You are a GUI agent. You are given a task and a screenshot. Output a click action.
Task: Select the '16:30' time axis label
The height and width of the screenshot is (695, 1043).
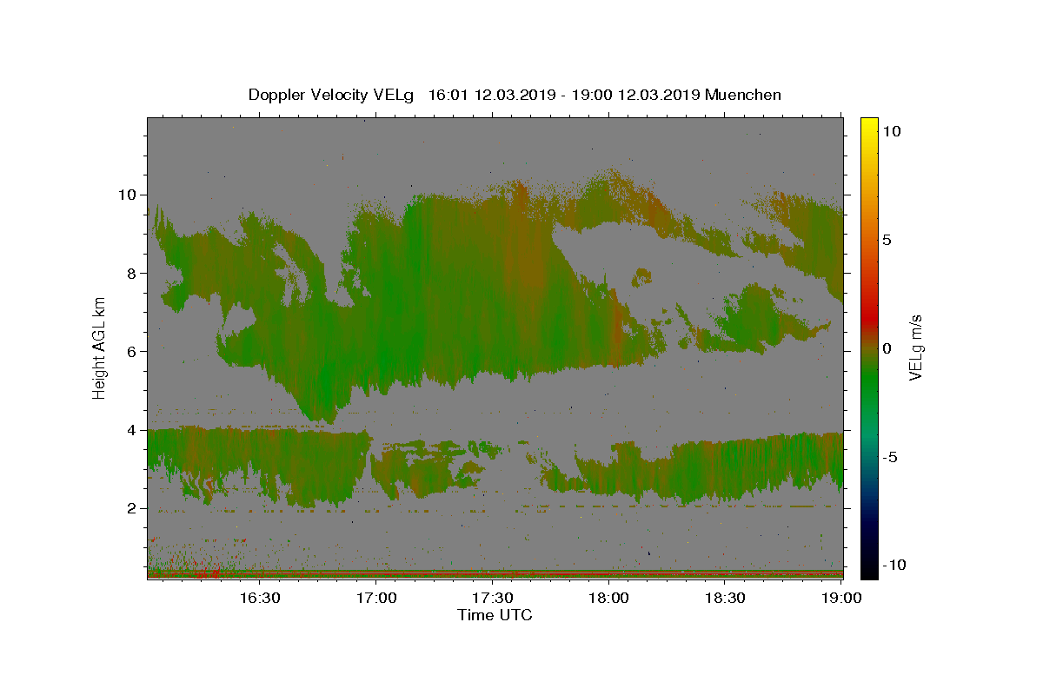259,598
